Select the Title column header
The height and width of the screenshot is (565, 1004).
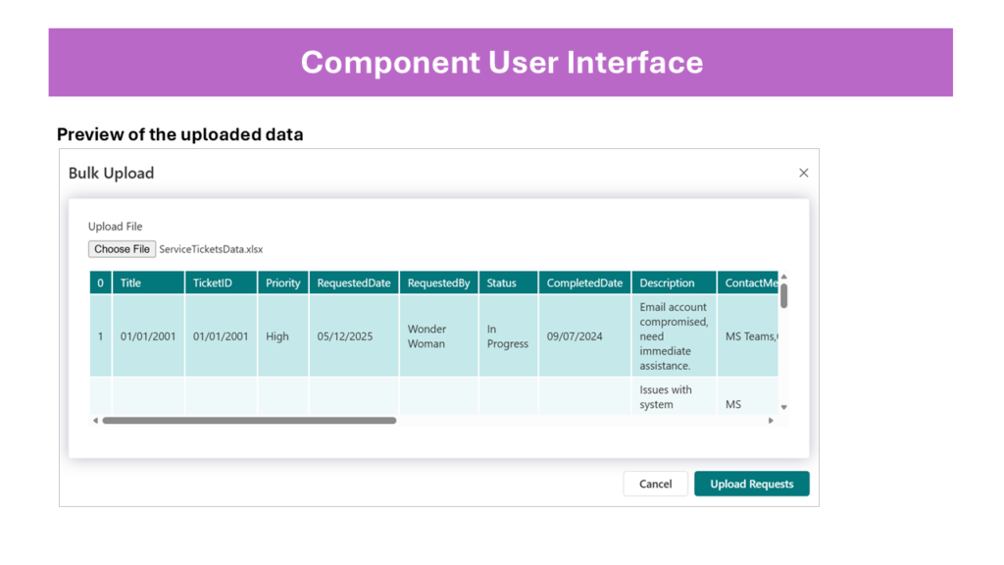(131, 282)
